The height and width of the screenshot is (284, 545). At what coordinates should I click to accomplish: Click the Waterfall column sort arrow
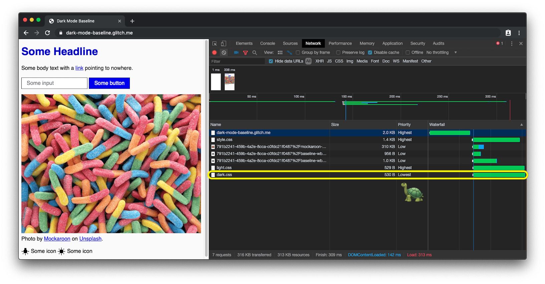[521, 124]
